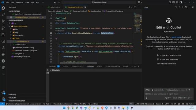Switch to the Problems panel tab

click(54, 66)
